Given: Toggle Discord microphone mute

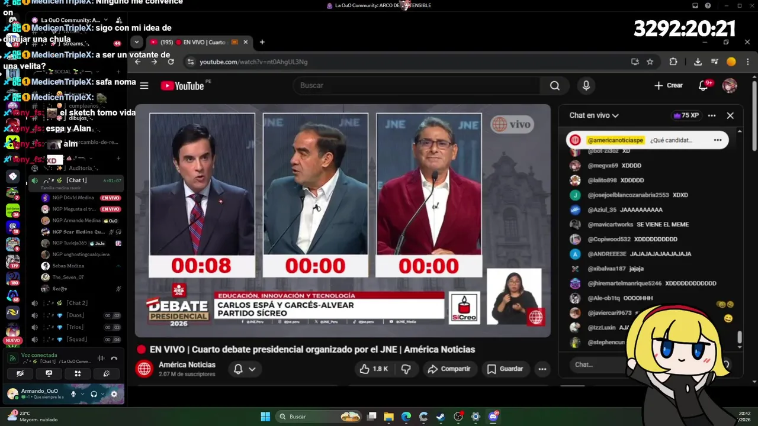Looking at the screenshot, I should 73,394.
